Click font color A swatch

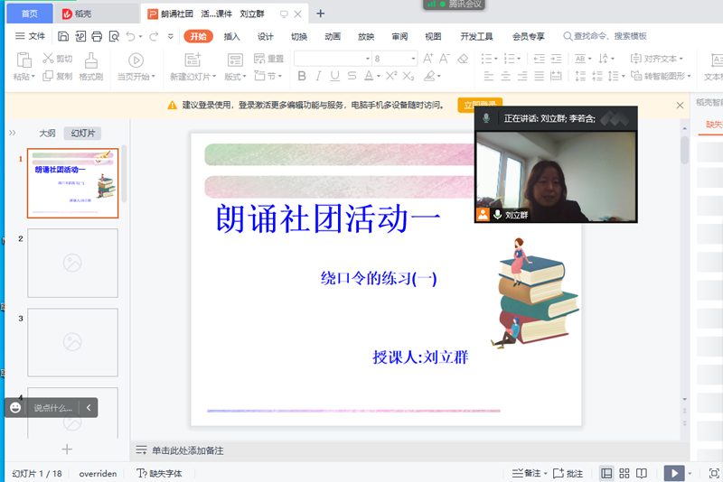pos(369,76)
